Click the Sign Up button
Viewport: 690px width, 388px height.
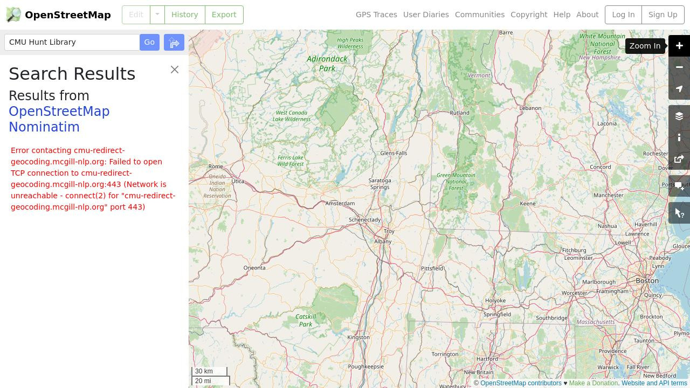tap(663, 15)
